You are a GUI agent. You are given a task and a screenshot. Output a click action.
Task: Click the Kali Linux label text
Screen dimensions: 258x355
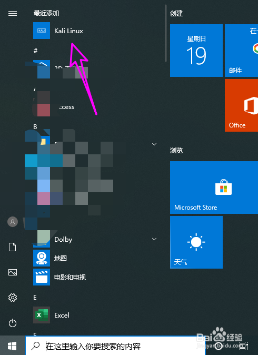point(68,31)
